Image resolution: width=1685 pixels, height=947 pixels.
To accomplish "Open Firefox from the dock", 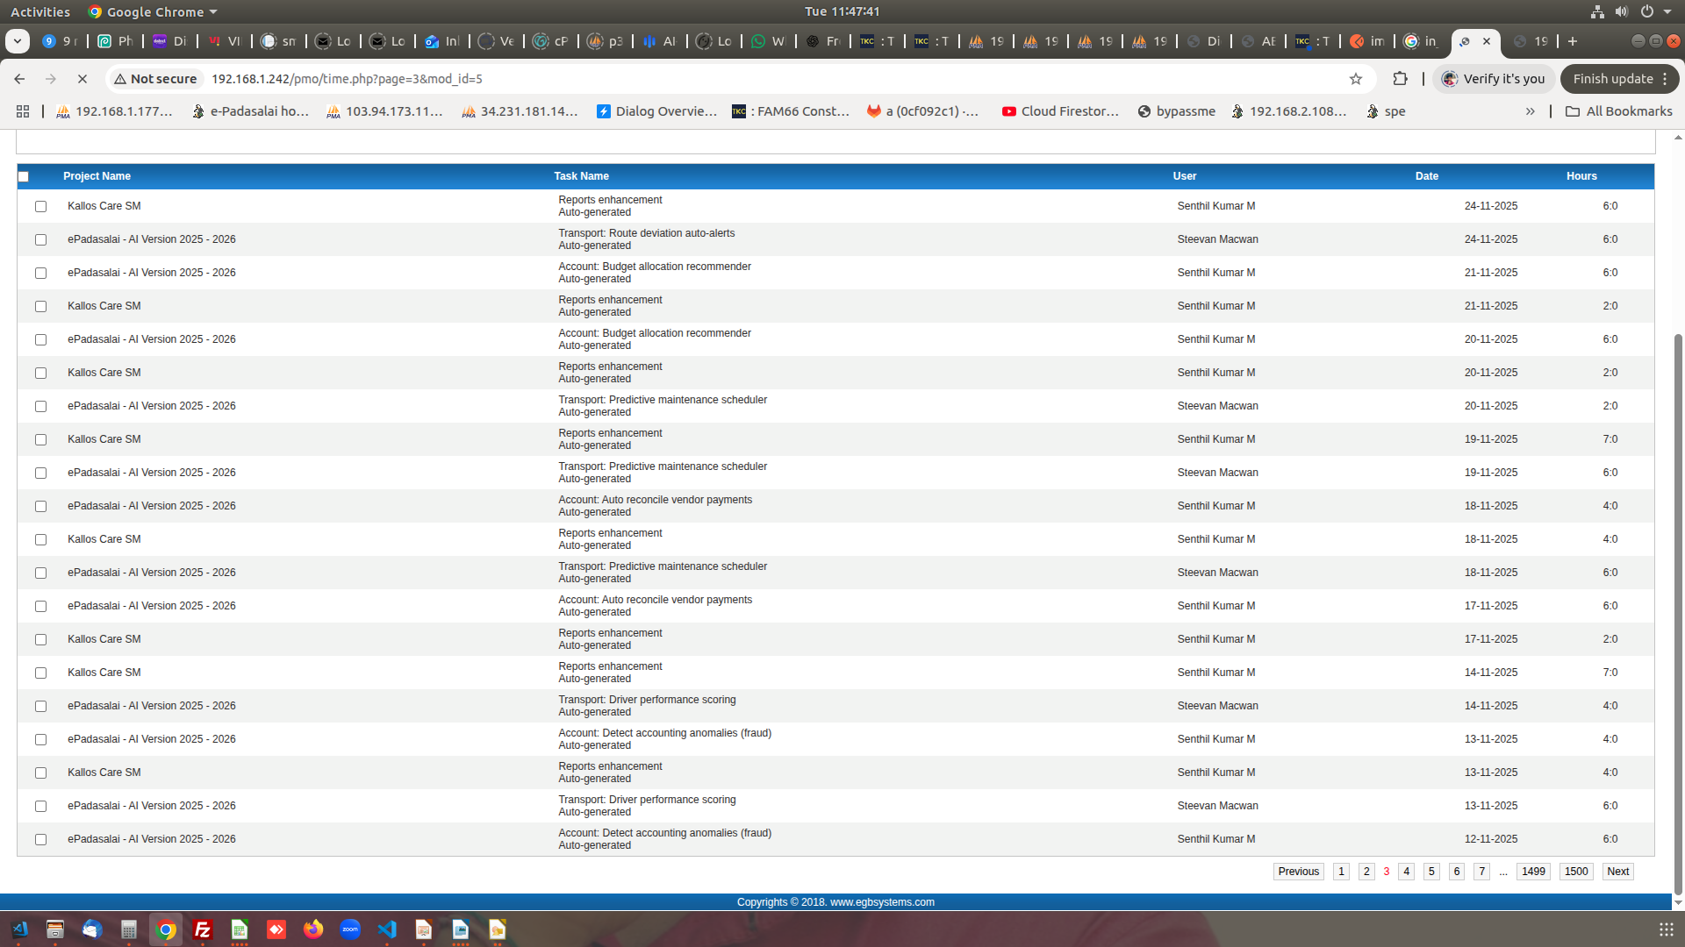I will click(313, 930).
